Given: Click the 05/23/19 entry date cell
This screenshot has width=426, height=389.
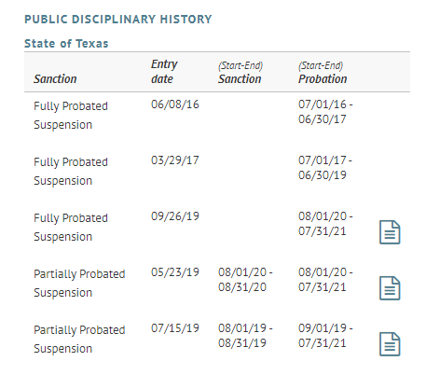Looking at the screenshot, I should [x=175, y=272].
